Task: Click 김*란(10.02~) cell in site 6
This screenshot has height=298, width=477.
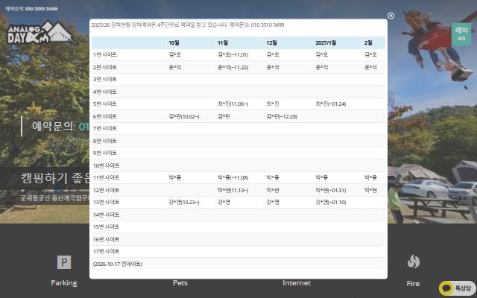Action: click(184, 116)
